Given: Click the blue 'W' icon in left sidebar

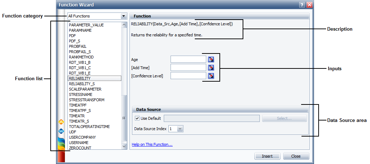Looking at the screenshot, I should click(61, 131).
